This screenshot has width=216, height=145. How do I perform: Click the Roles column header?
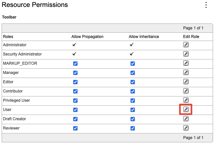[x=8, y=37]
